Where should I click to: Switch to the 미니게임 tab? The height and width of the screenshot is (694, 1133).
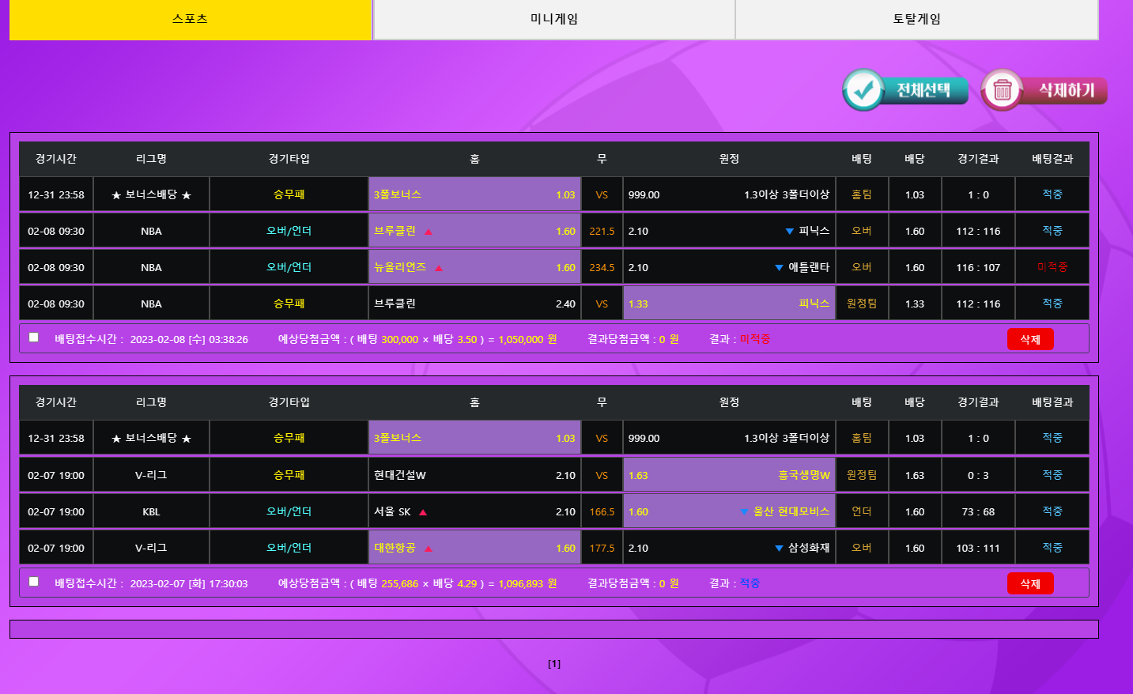click(553, 20)
